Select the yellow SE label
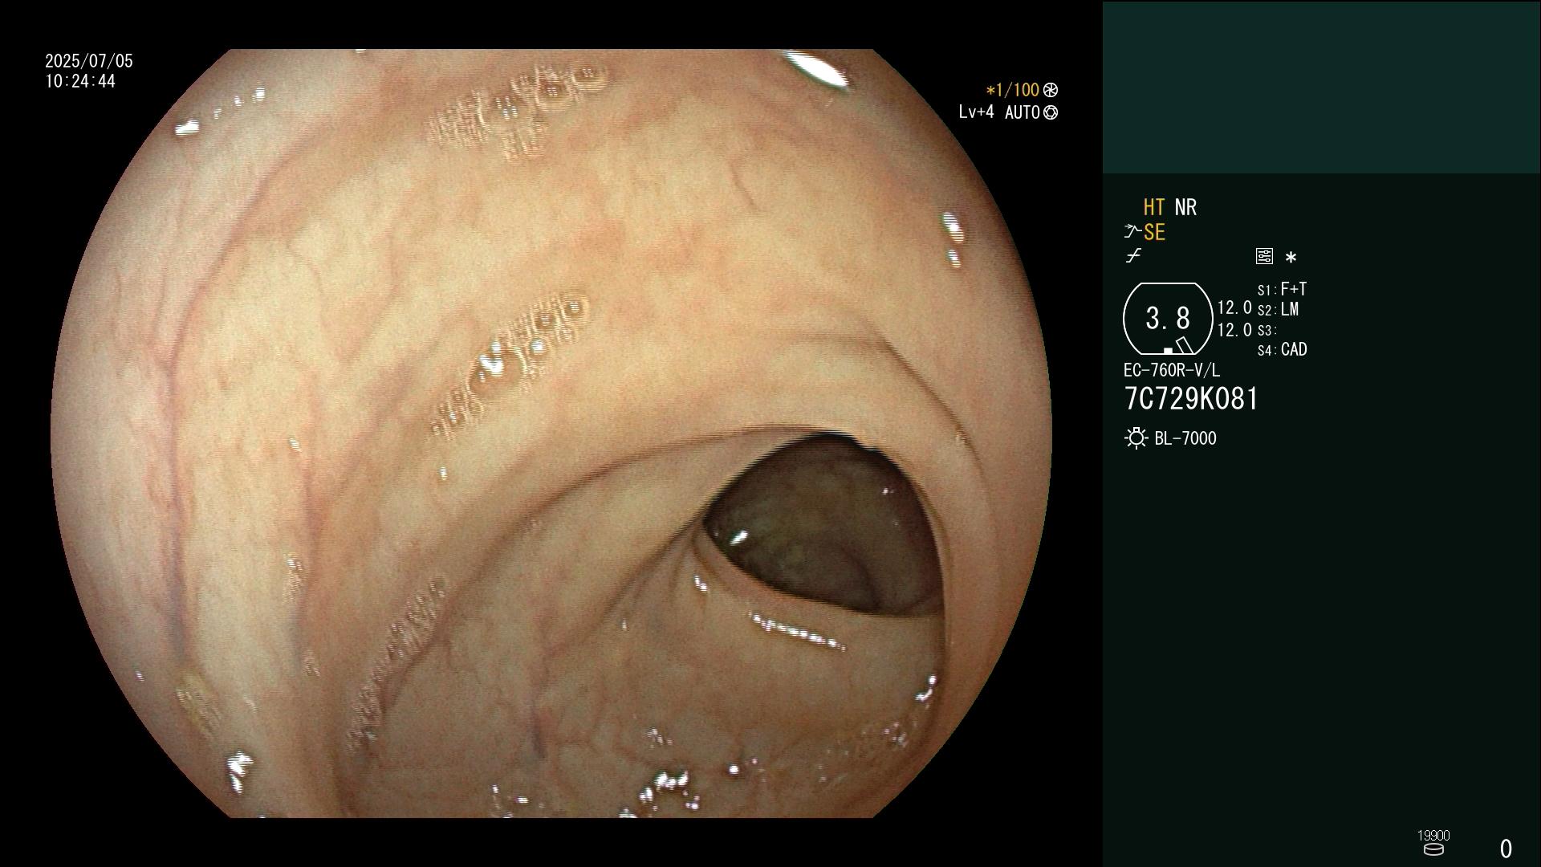This screenshot has width=1541, height=867. (x=1154, y=233)
